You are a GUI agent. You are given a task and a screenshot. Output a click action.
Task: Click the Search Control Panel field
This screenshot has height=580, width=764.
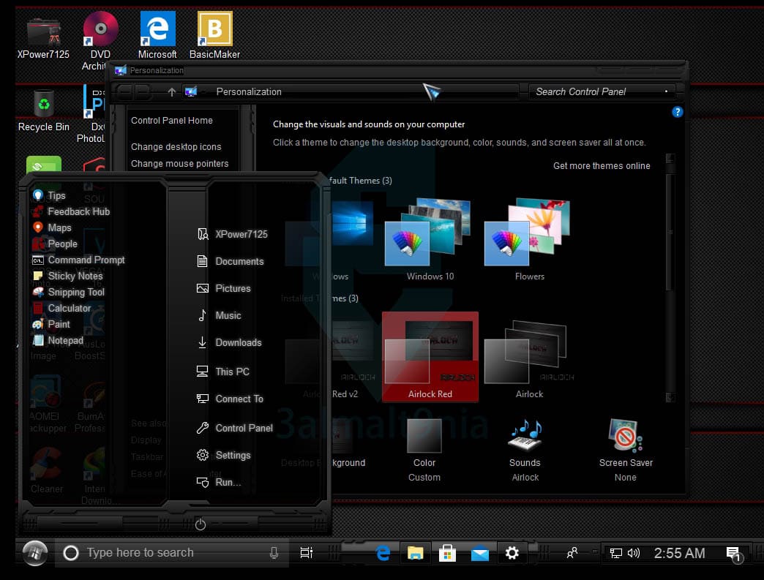(602, 91)
